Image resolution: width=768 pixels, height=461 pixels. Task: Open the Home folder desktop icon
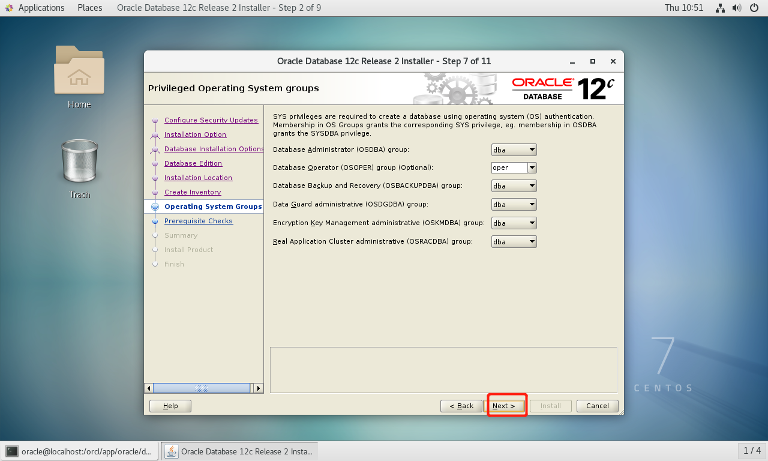(x=79, y=71)
